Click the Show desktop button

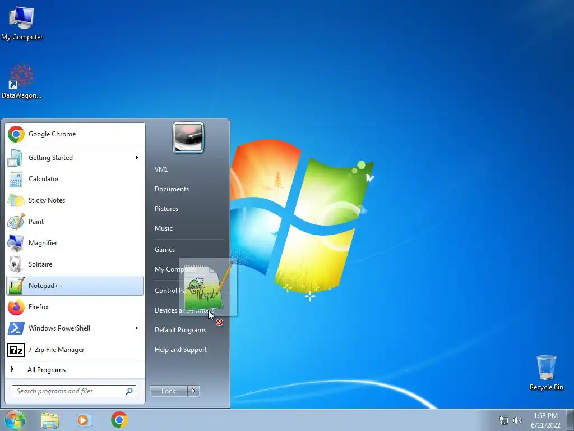(x=570, y=420)
